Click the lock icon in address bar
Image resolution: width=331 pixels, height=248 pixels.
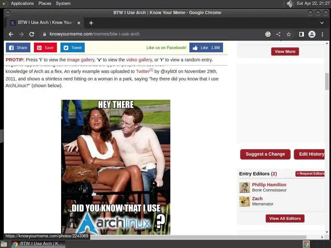pyautogui.click(x=45, y=34)
